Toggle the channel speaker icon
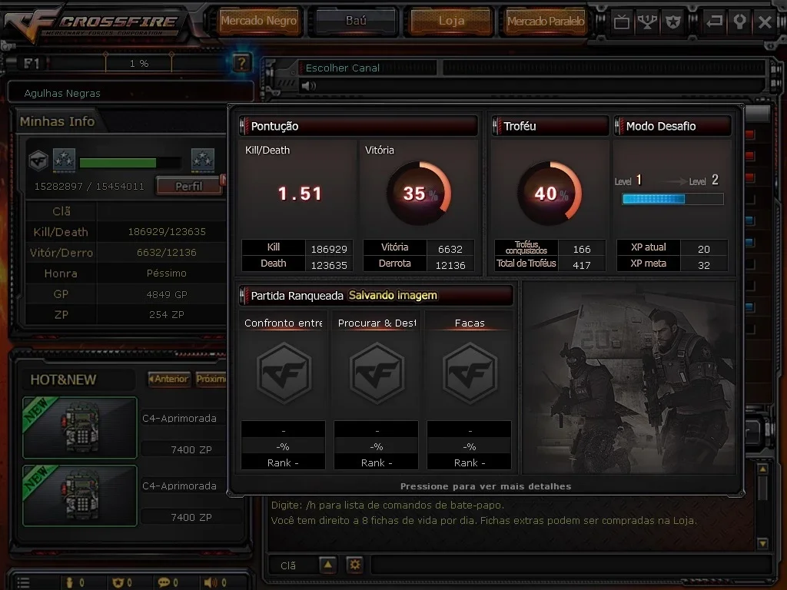 308,86
